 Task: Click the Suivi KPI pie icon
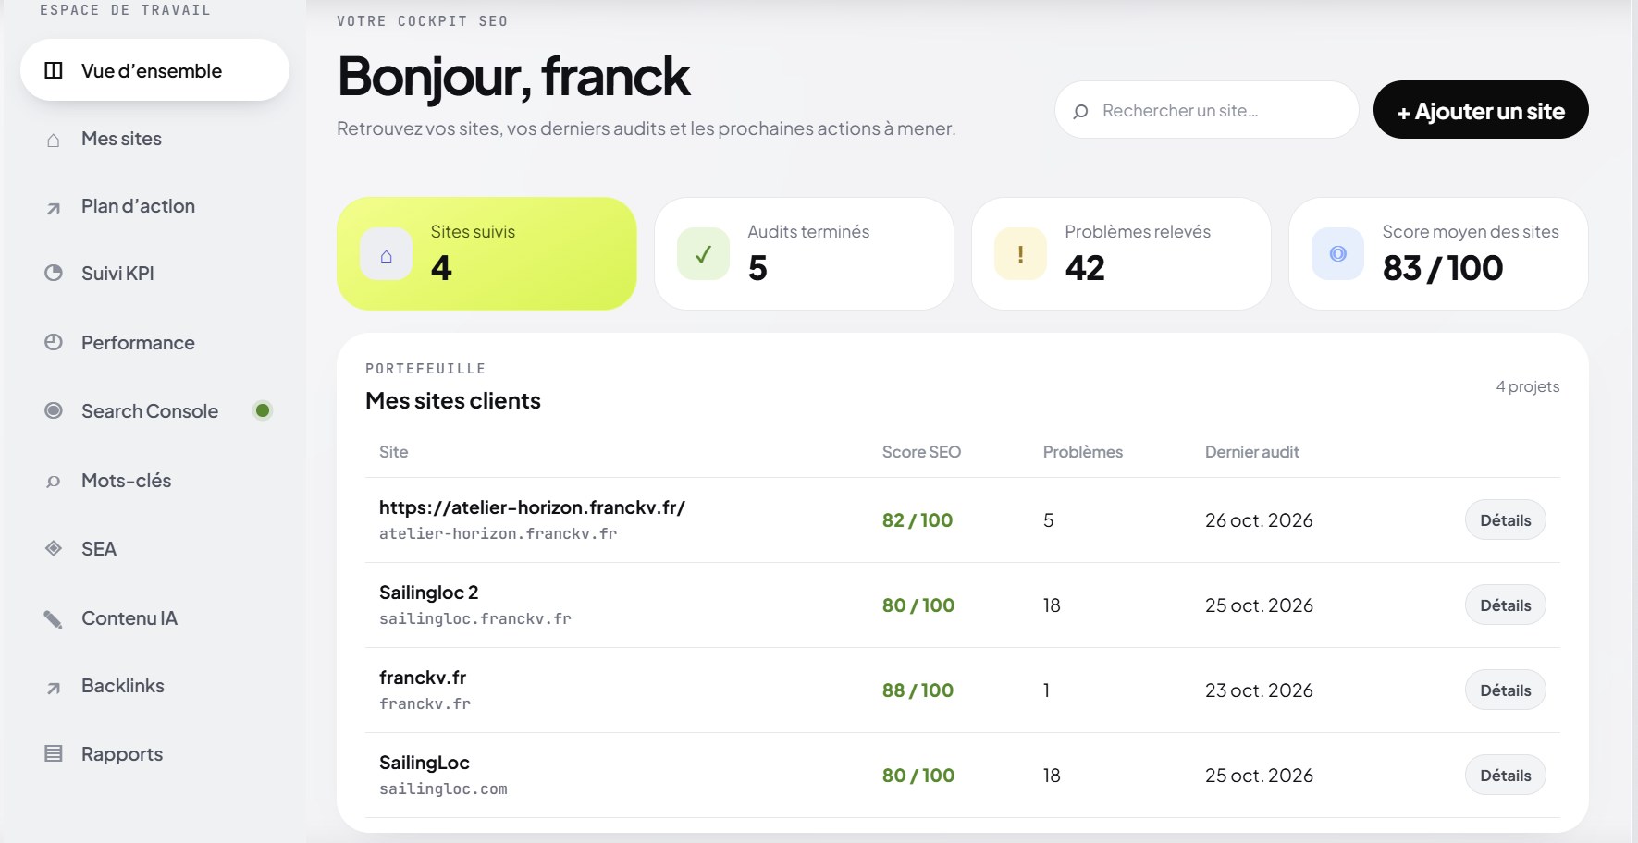(54, 273)
